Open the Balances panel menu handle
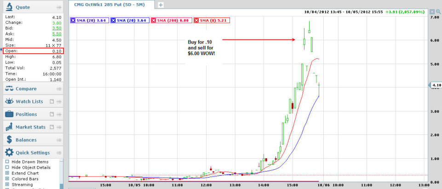 pos(58,140)
